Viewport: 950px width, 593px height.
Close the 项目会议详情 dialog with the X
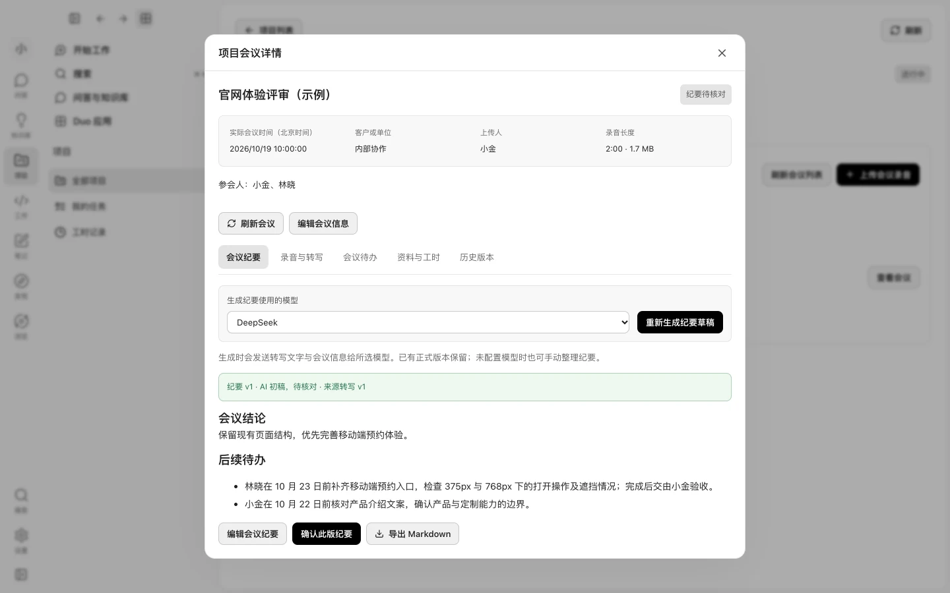[722, 53]
